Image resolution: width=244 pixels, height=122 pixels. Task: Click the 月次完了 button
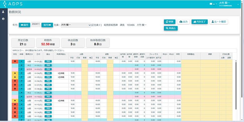click(200, 22)
